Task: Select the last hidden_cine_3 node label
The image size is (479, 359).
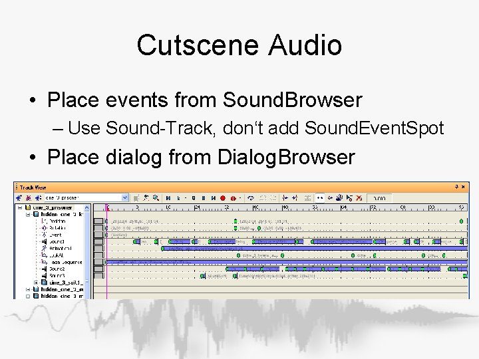Action: (62, 296)
